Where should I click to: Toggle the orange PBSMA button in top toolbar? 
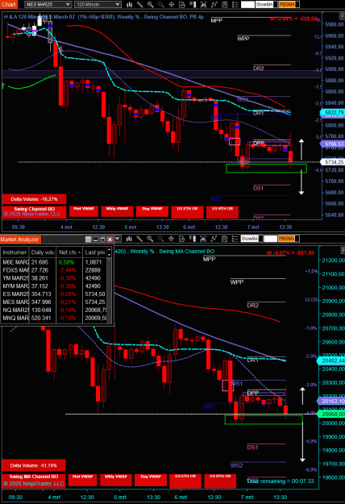coord(287,5)
